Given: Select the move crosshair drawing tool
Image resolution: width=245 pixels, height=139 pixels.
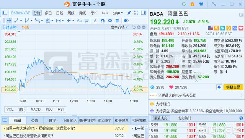Looking at the screenshot, I should click(9, 21).
